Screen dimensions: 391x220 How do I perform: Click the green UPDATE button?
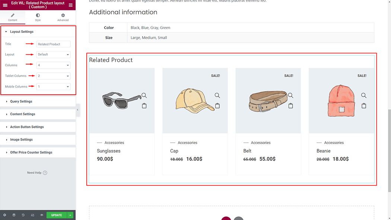(57, 215)
